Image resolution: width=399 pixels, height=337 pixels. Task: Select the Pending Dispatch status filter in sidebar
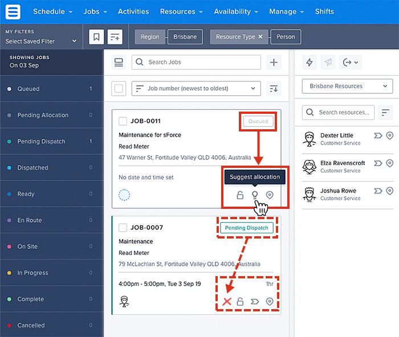pos(41,141)
